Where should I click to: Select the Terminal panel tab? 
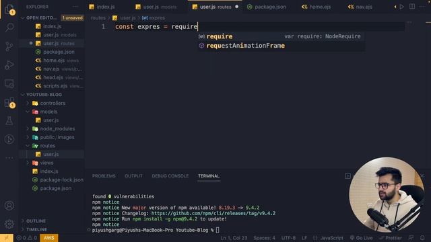pyautogui.click(x=209, y=176)
